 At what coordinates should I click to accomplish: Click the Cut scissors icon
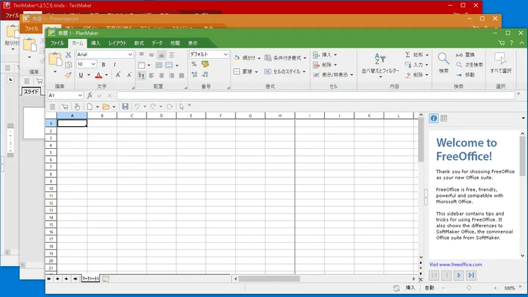pos(67,54)
